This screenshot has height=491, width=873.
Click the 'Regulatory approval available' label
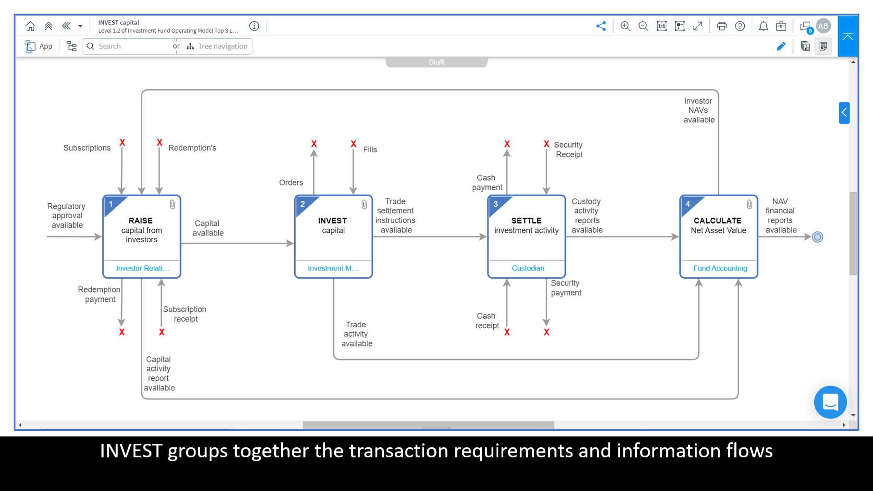coord(66,215)
